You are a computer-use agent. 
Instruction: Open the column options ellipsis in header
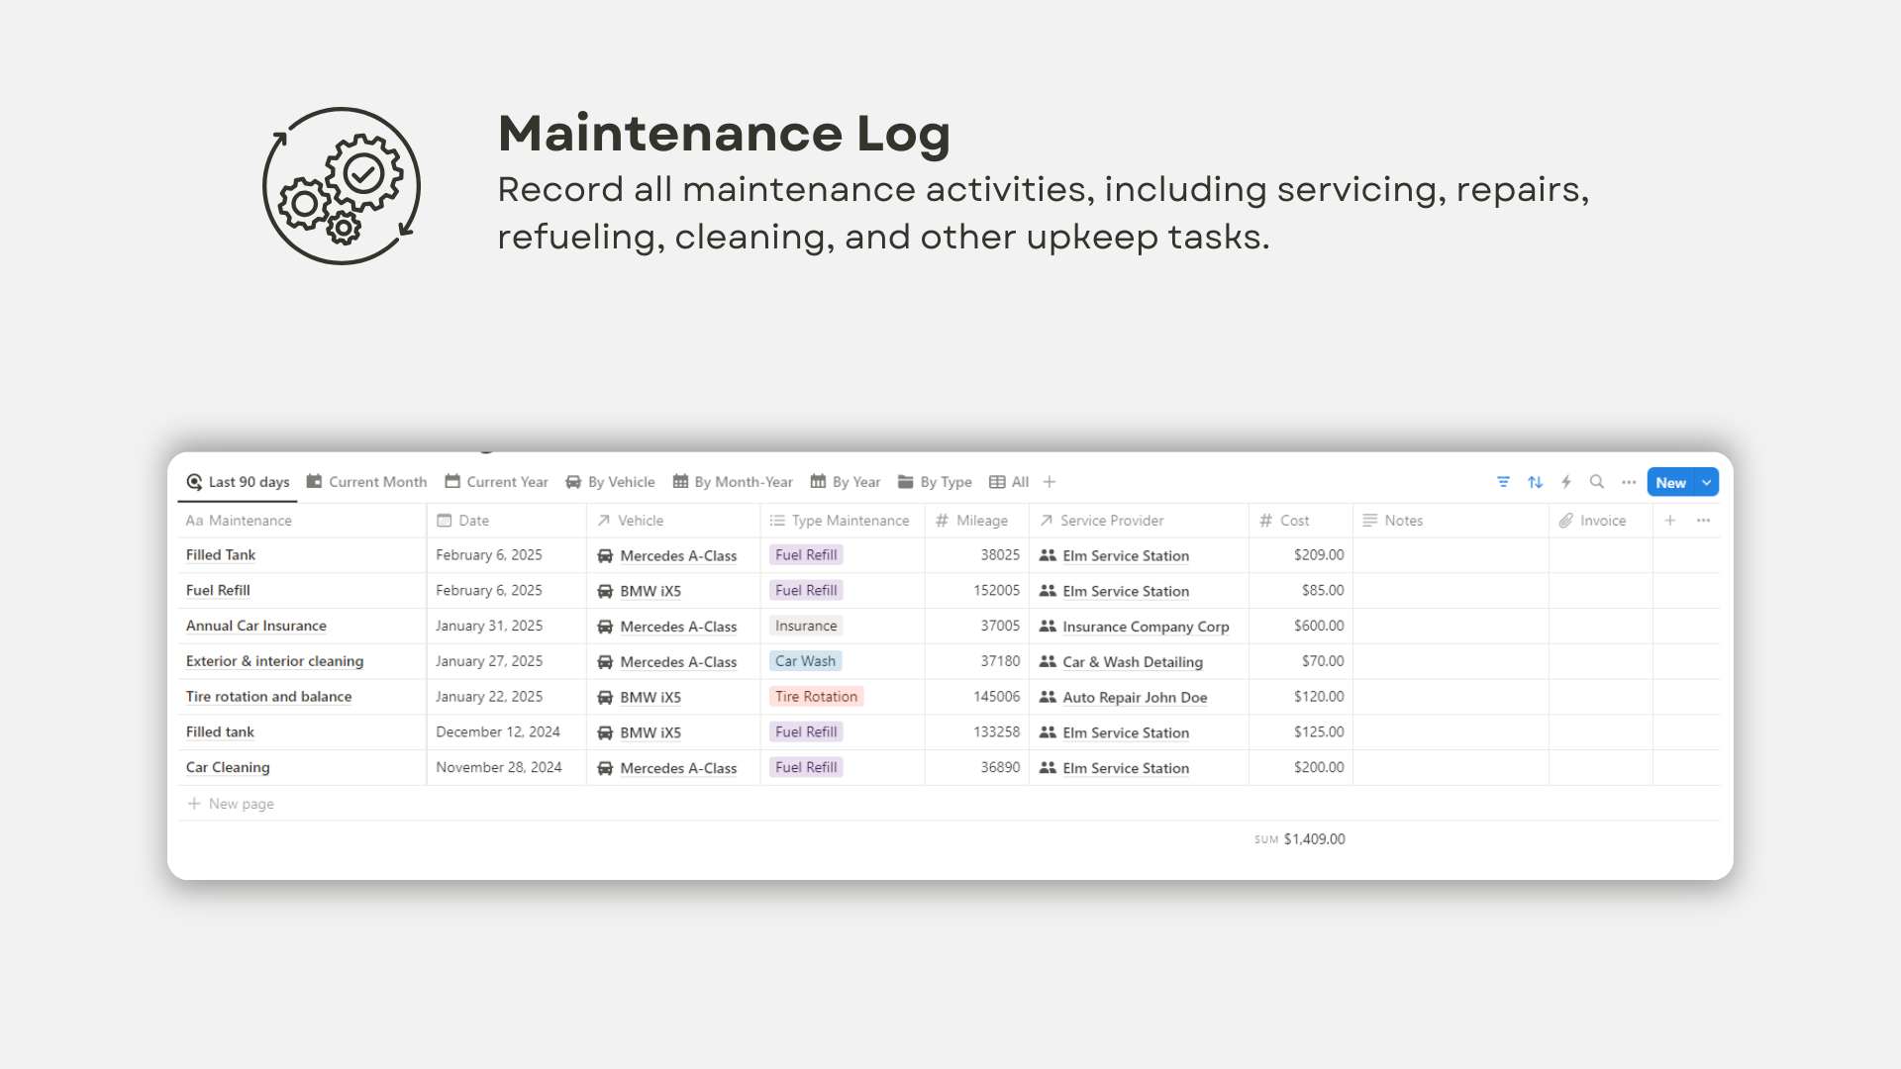tap(1703, 521)
